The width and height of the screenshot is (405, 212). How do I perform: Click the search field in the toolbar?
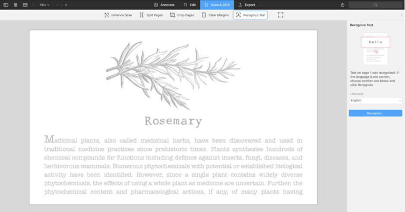pyautogui.click(x=375, y=5)
